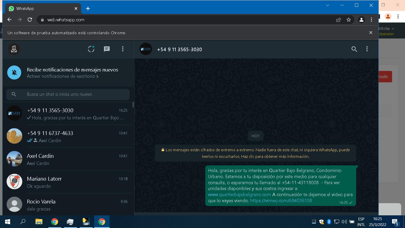This screenshot has width=405, height=228.
Task: Open volume control in system tray
Action: (344, 222)
